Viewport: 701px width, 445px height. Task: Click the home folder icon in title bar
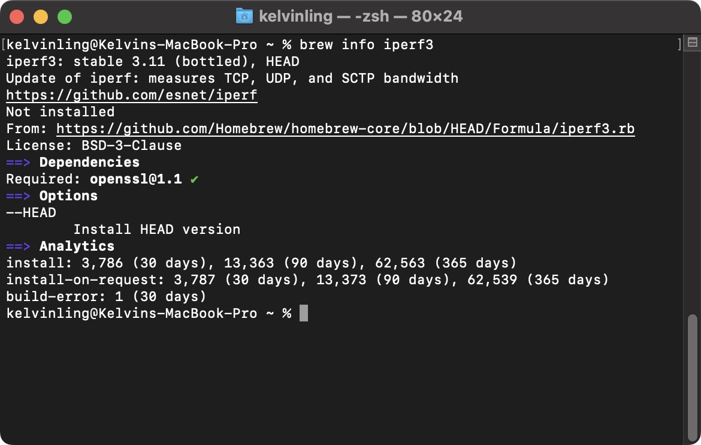coord(244,16)
